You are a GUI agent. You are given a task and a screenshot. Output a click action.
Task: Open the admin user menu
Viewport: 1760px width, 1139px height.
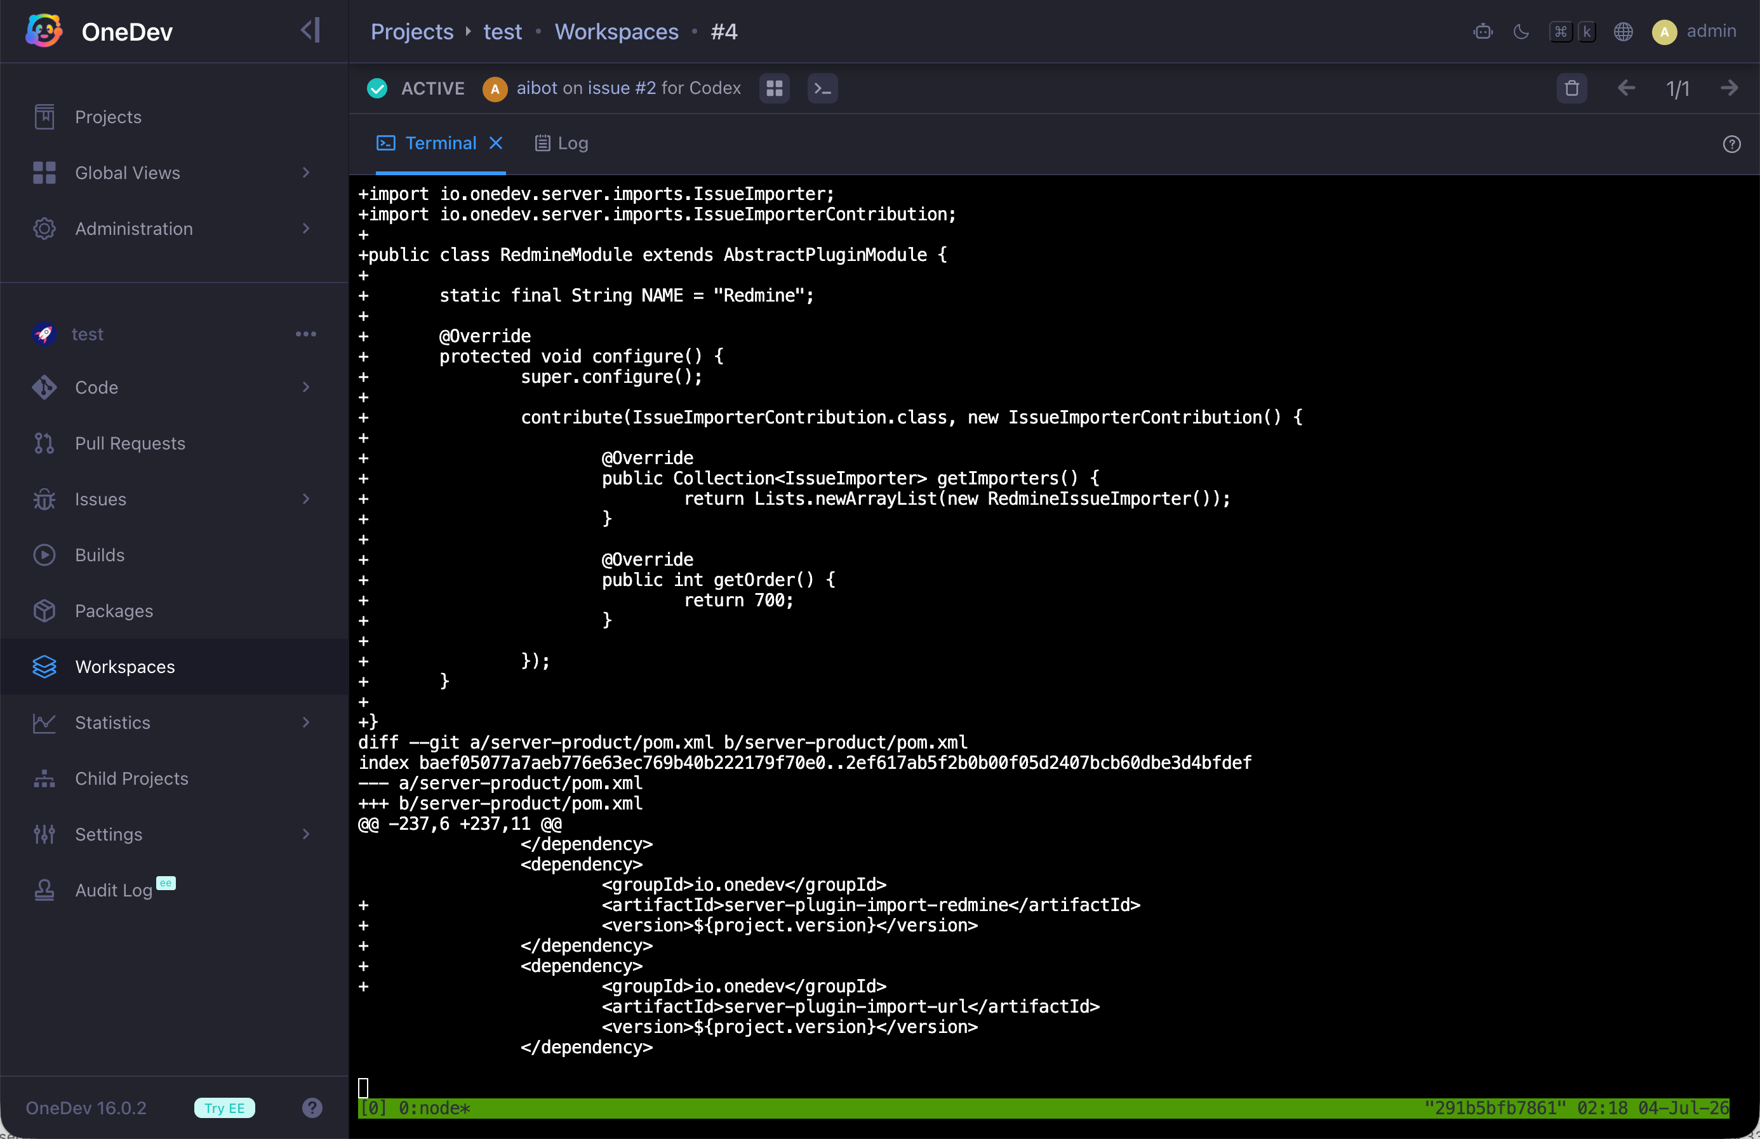[x=1694, y=32]
